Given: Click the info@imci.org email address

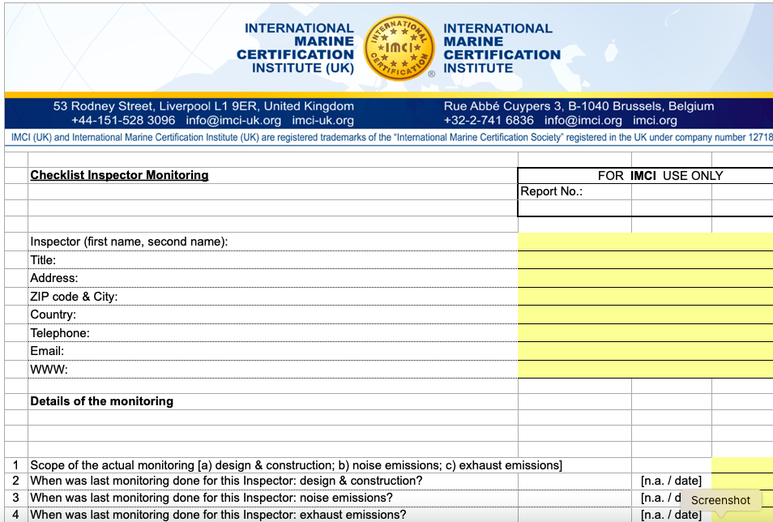Looking at the screenshot, I should click(x=583, y=120).
